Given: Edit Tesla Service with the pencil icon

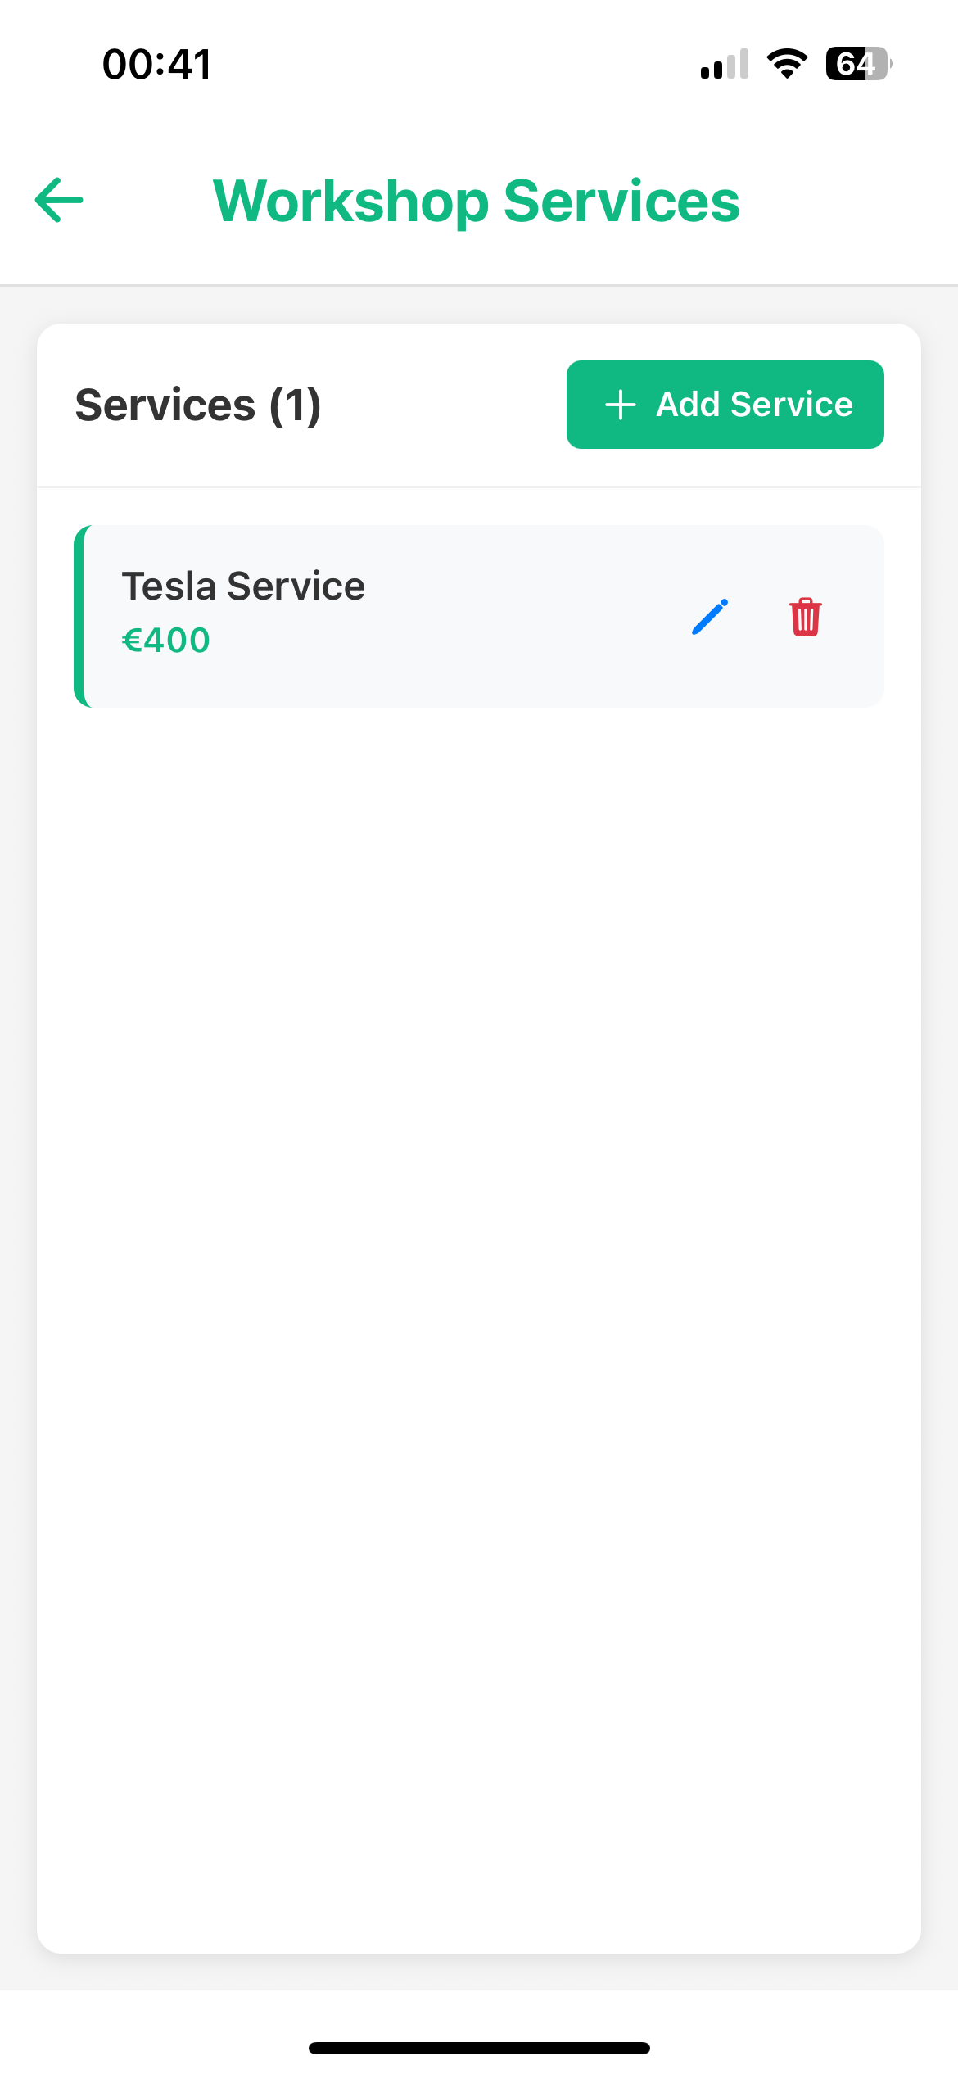Looking at the screenshot, I should pyautogui.click(x=709, y=617).
